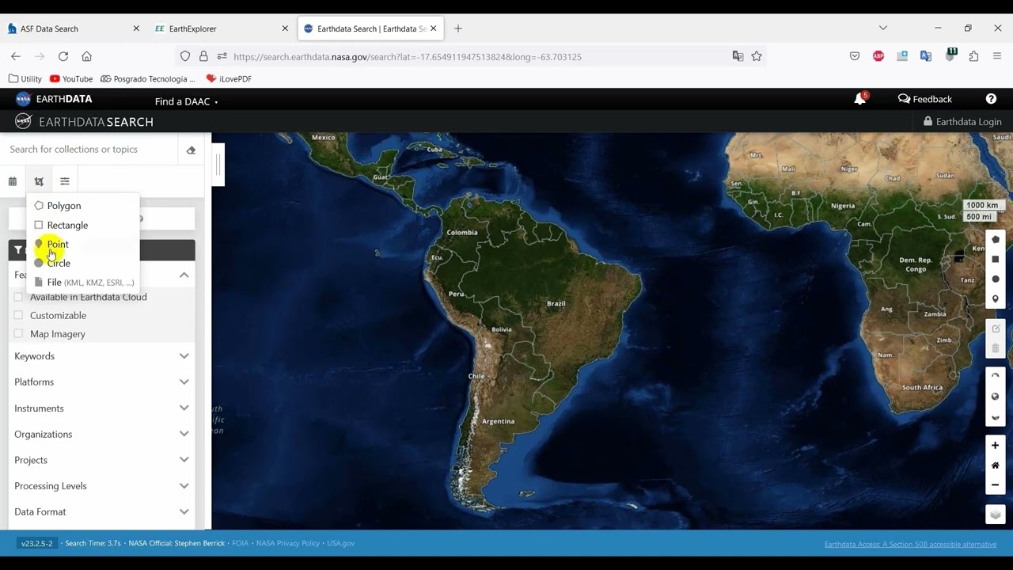Open the Feedback link
This screenshot has height=570, width=1013.
click(925, 99)
